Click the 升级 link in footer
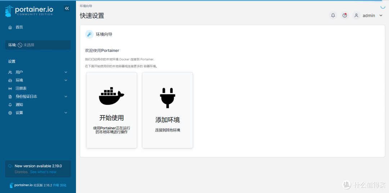 point(56,185)
